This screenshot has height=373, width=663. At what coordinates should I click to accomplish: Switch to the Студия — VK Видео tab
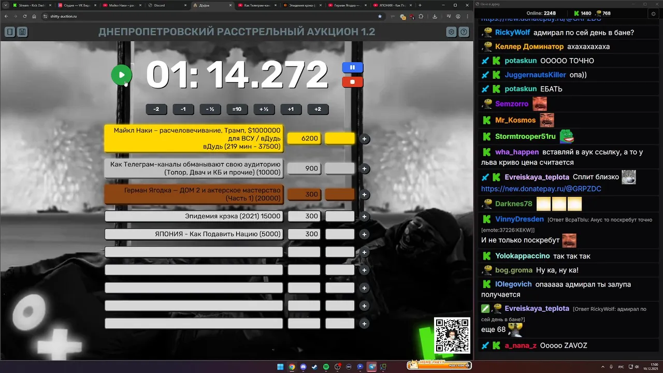[77, 5]
